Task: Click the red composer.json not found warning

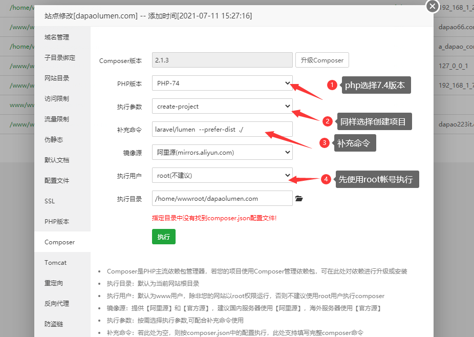Action: click(214, 218)
